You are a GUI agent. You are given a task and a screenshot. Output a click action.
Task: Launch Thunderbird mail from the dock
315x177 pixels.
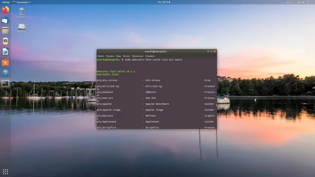[6, 20]
